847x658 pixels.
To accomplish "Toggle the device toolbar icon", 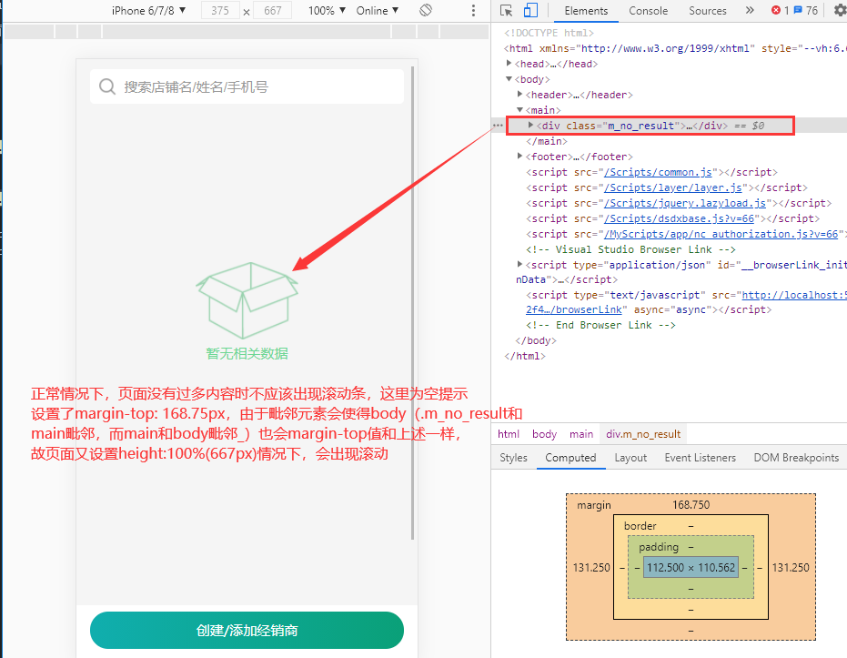I will tap(530, 10).
